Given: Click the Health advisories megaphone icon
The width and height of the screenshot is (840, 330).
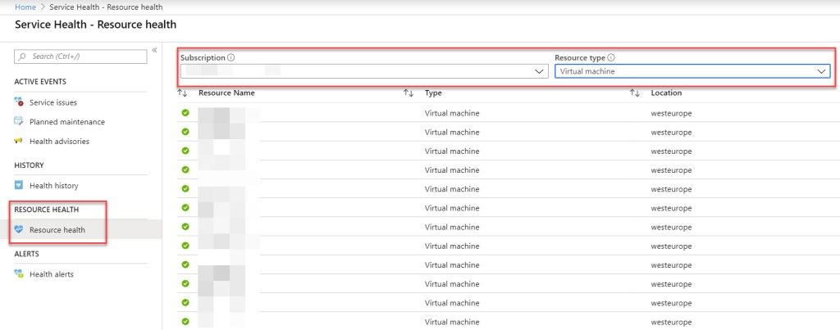Looking at the screenshot, I should click(20, 142).
